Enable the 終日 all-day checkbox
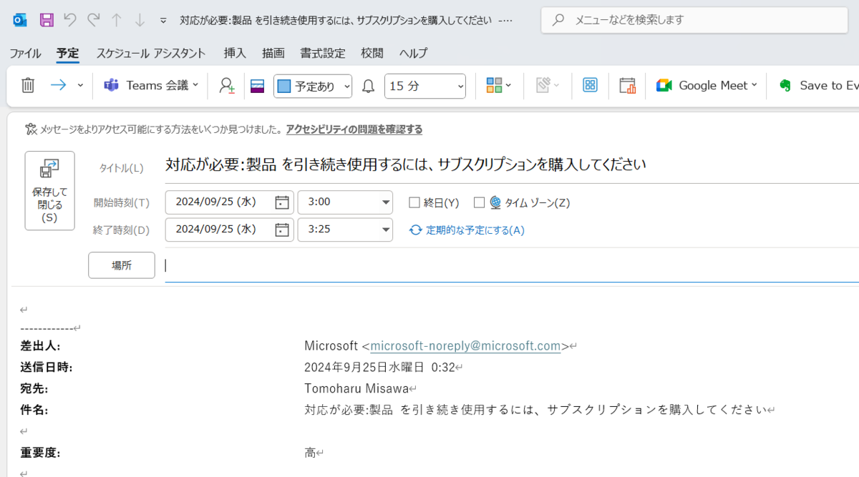Image resolution: width=859 pixels, height=477 pixels. (x=414, y=202)
